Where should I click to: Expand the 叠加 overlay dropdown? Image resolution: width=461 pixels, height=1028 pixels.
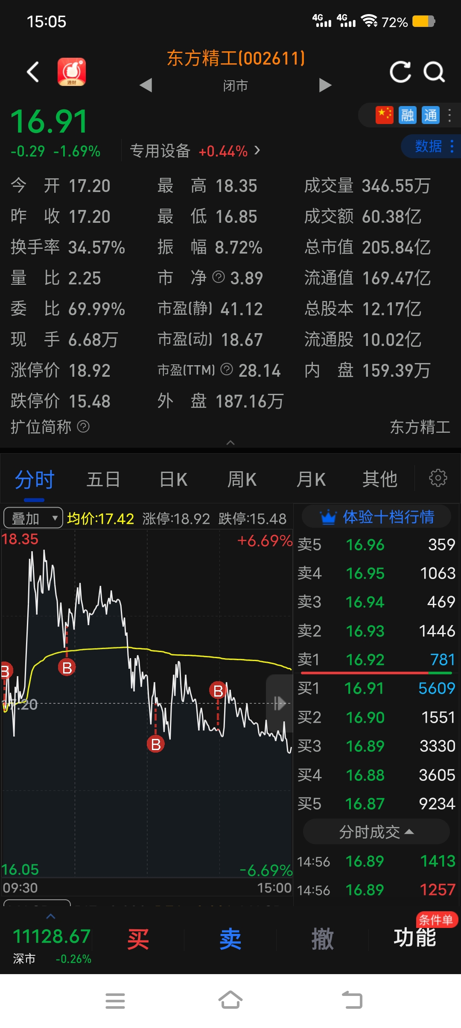pyautogui.click(x=33, y=518)
